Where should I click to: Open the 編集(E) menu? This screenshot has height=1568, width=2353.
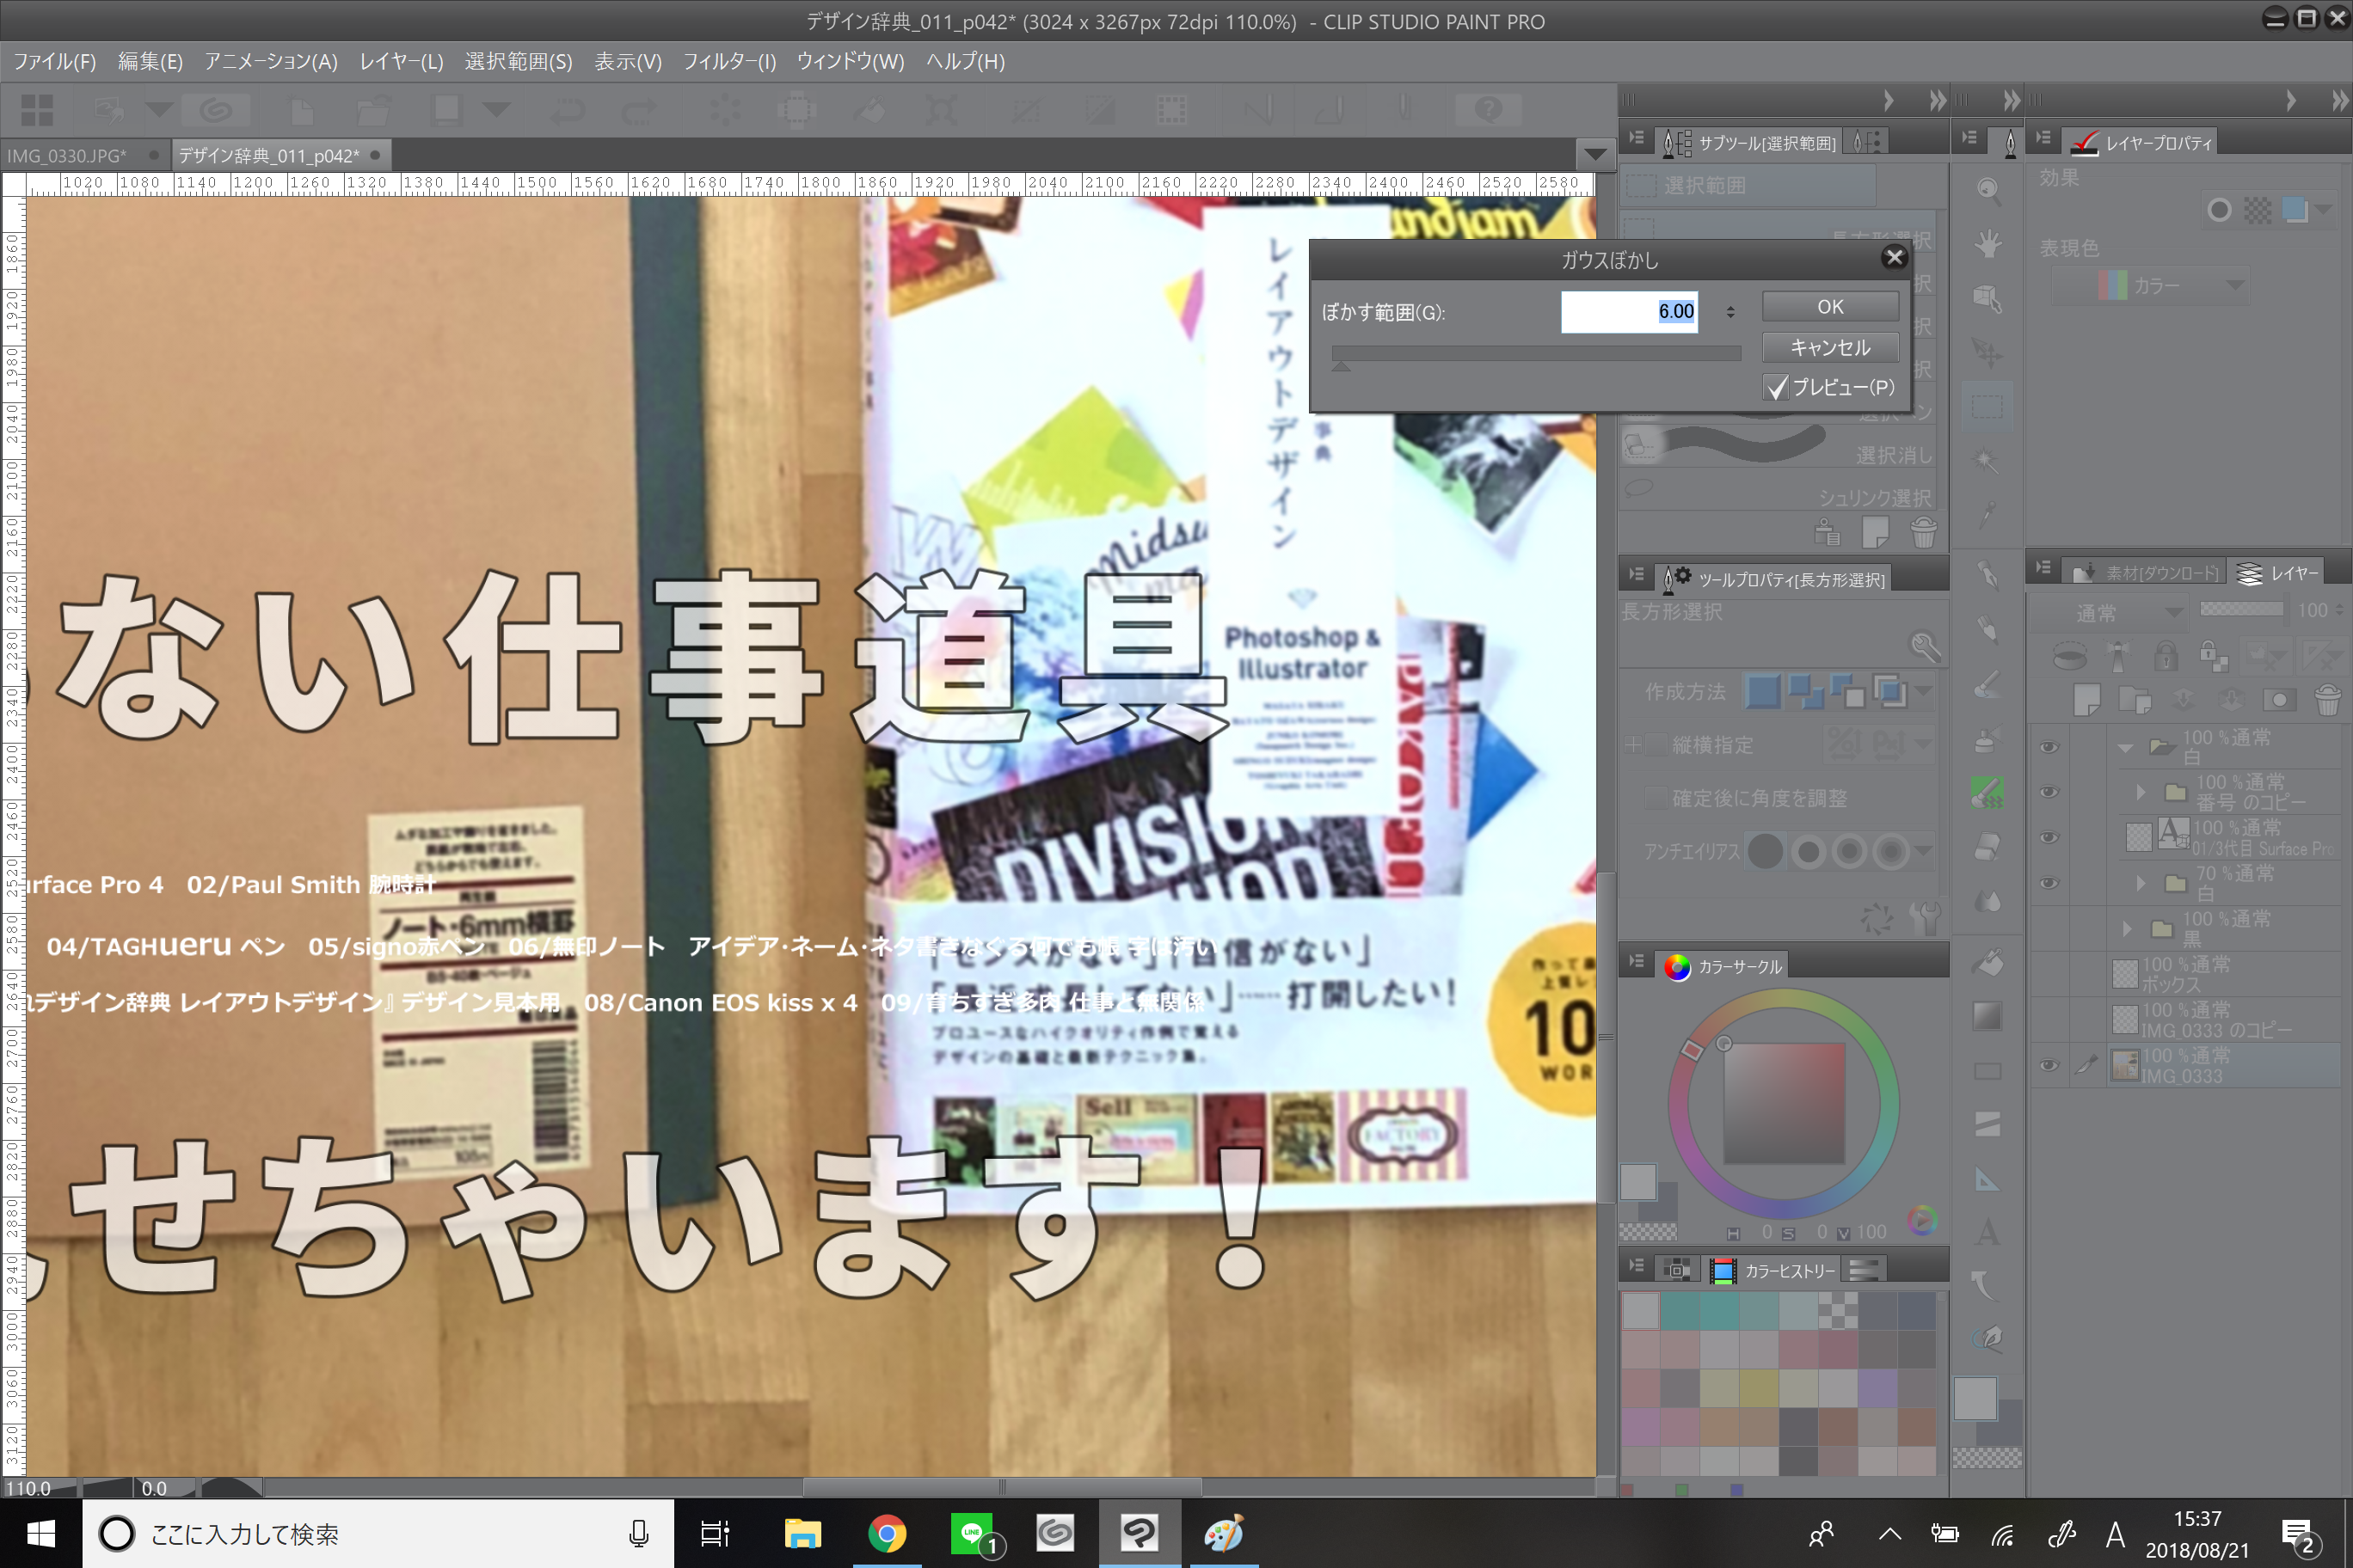(x=150, y=62)
